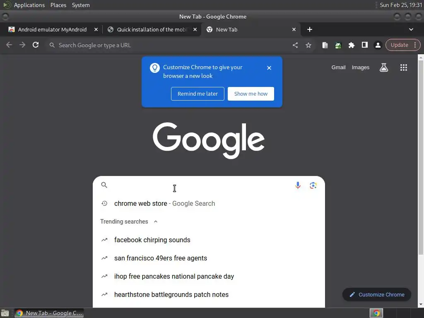Select facebook chirping sounds suggestion

[209, 240]
